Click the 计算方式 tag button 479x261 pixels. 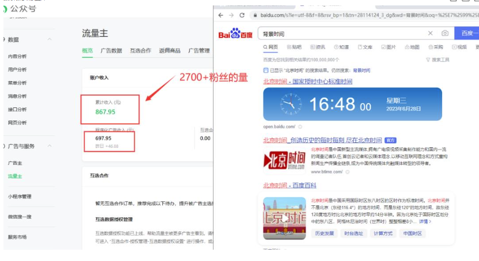[x=383, y=233]
